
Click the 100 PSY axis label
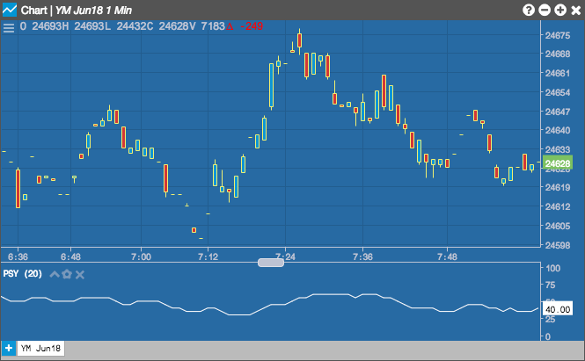point(552,268)
